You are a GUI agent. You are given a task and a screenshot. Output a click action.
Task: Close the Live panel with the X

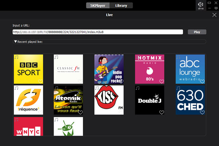214,15
